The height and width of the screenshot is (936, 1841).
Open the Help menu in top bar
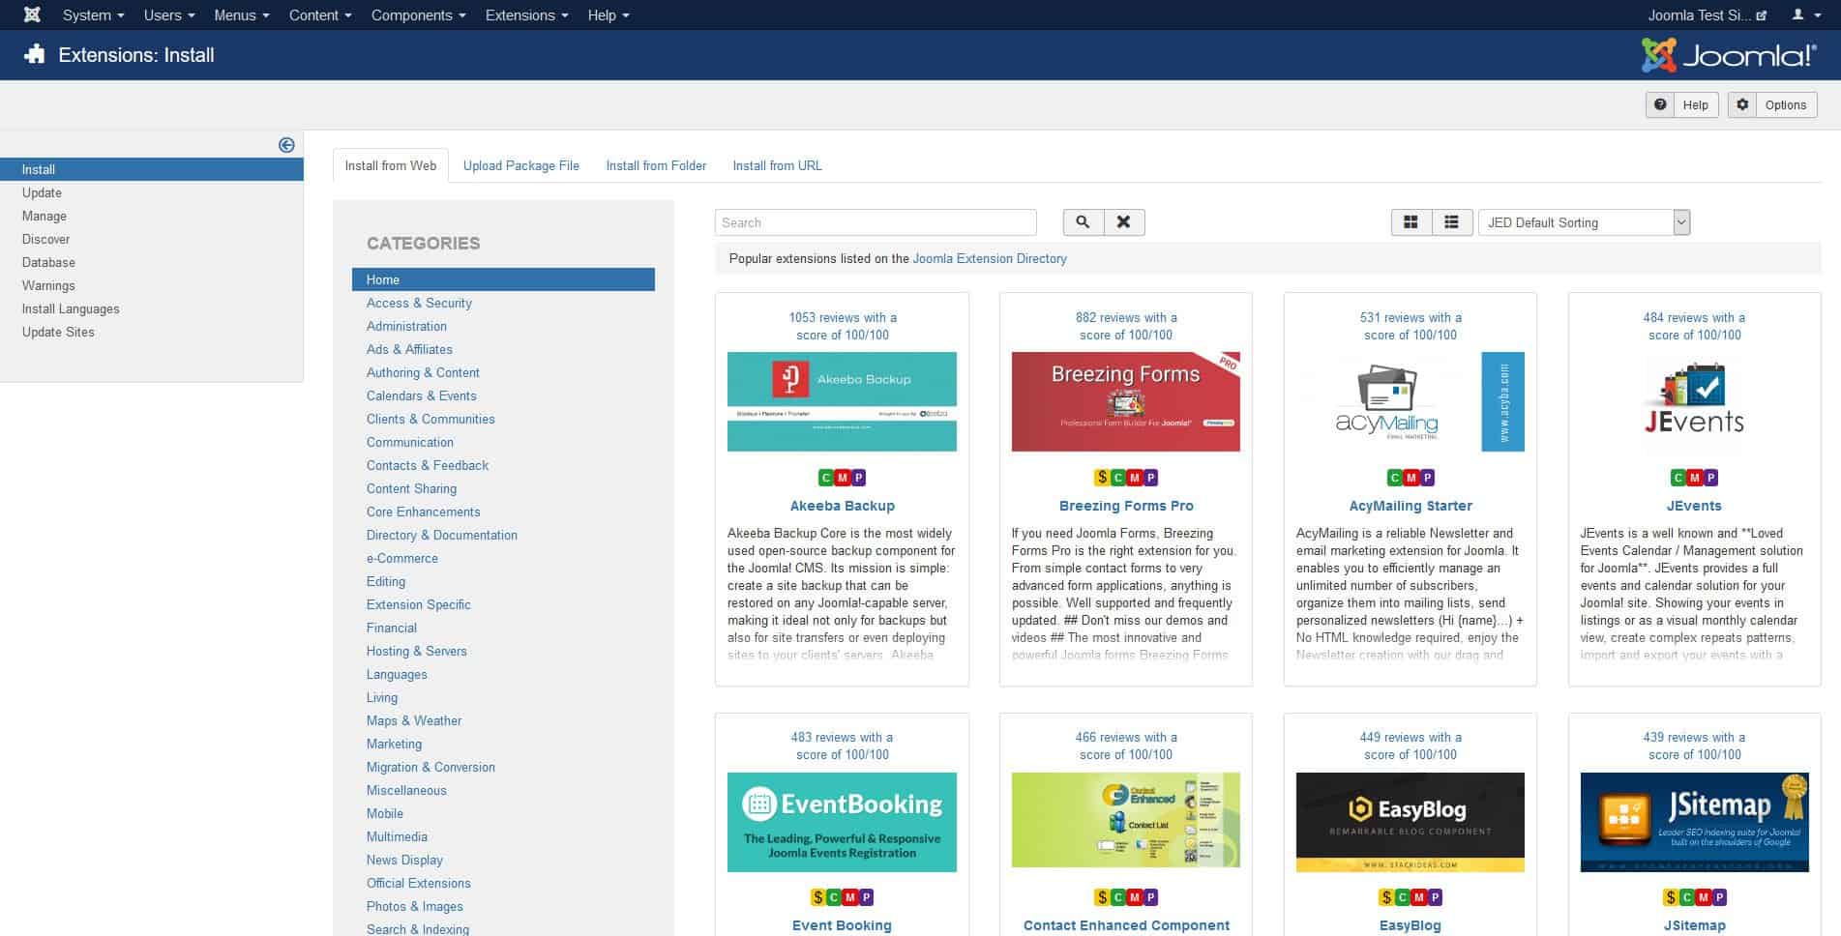click(609, 15)
